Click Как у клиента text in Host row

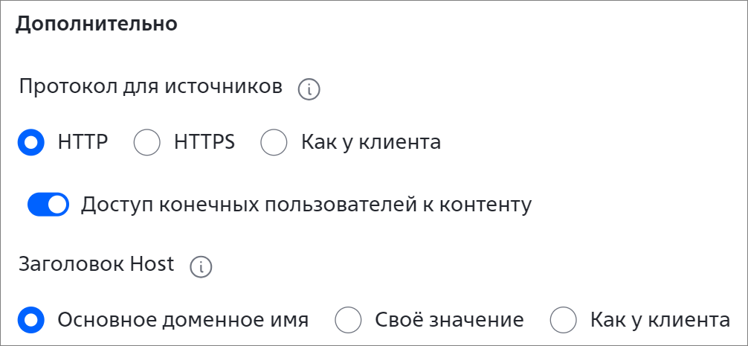pyautogui.click(x=660, y=320)
